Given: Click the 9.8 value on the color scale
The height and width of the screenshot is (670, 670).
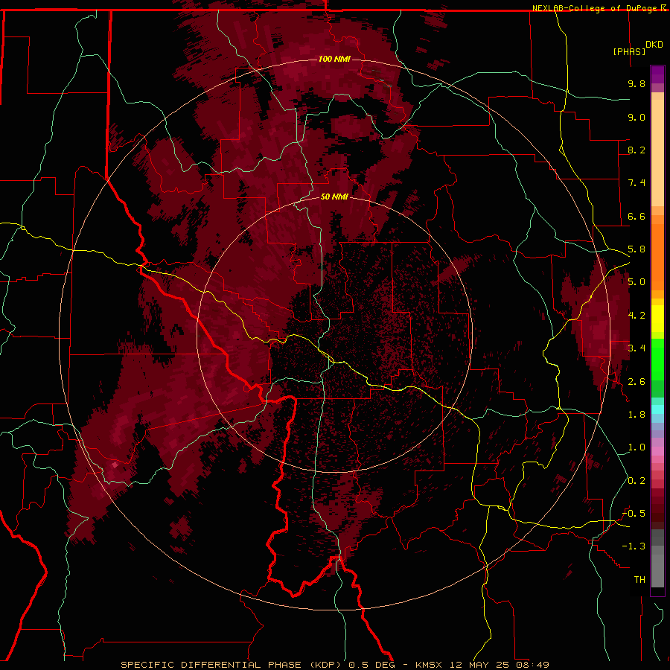Looking at the screenshot, I should (x=636, y=83).
